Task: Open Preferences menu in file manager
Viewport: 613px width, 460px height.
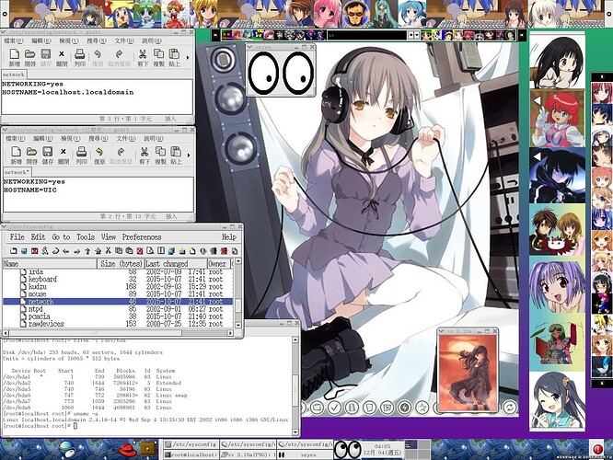Action: 142,236
